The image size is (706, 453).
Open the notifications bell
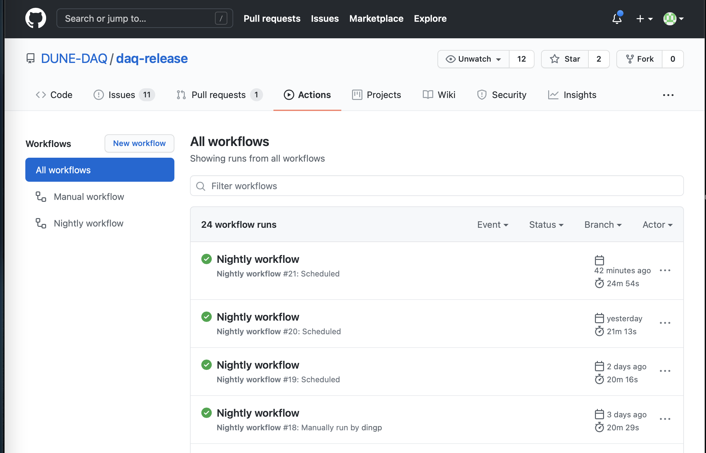coord(617,18)
